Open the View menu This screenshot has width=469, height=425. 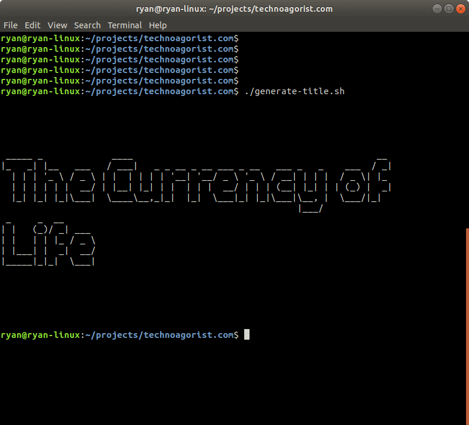point(58,25)
